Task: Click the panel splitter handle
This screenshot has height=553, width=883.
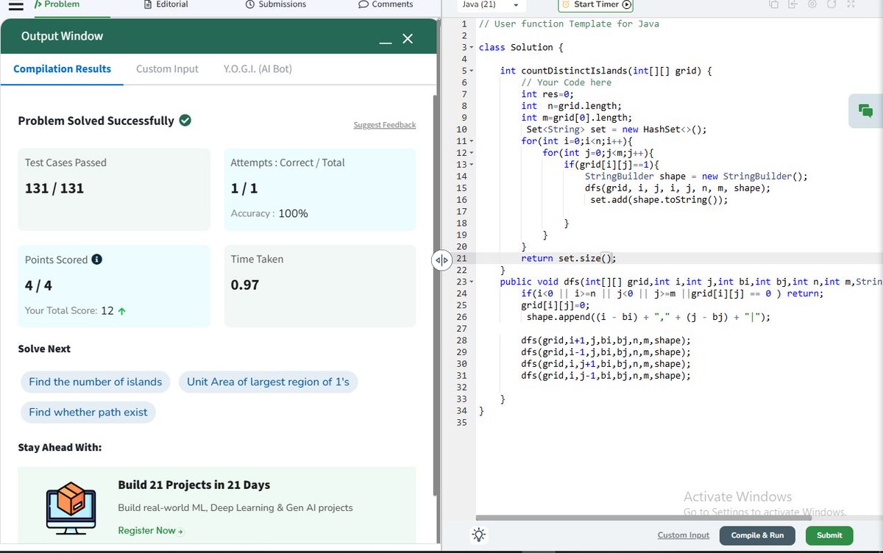Action: 440,260
